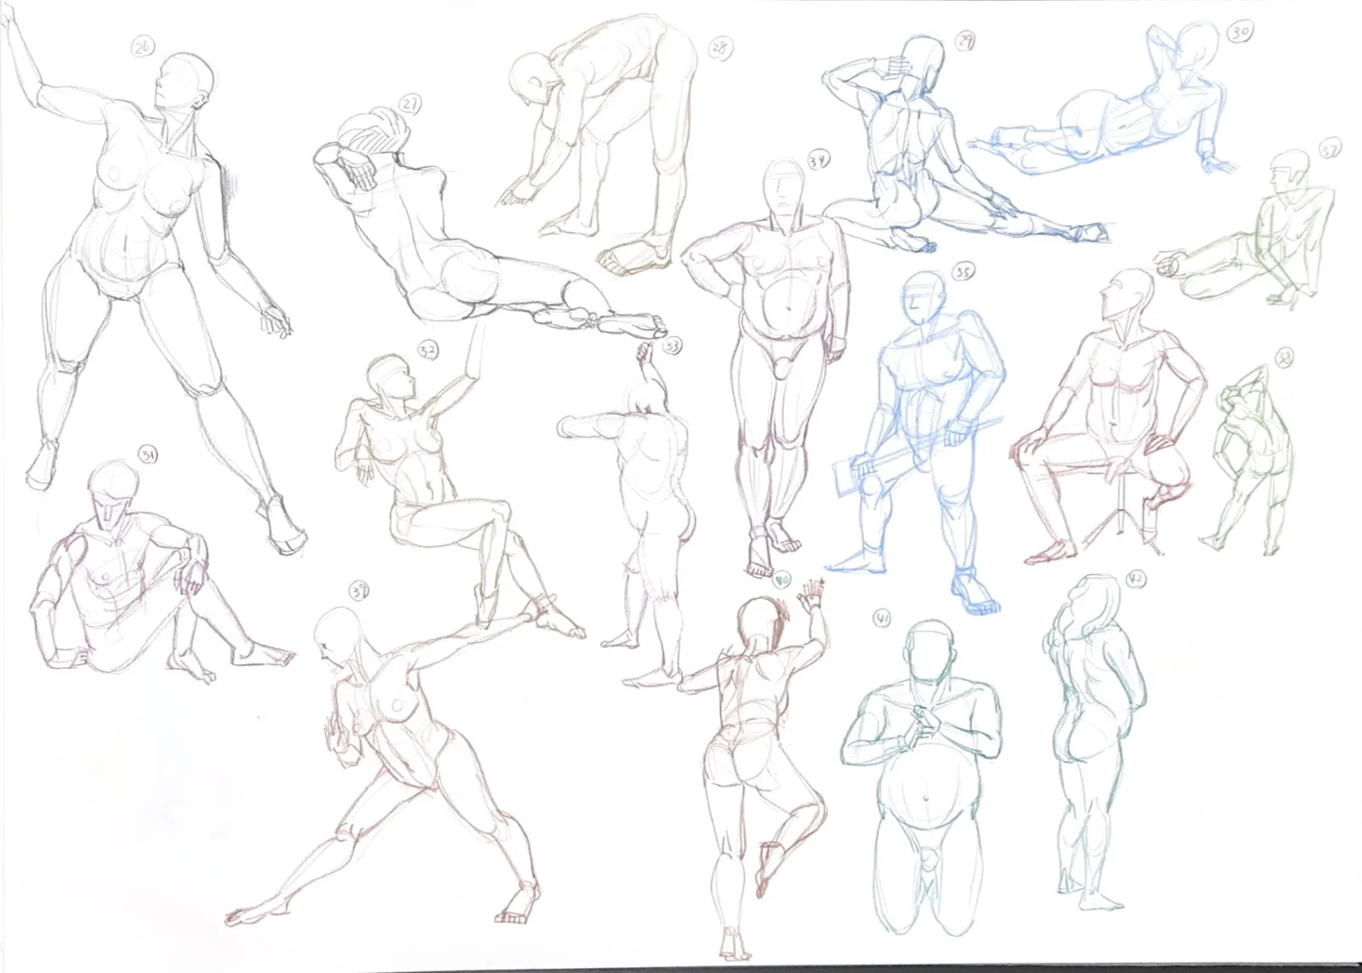This screenshot has height=973, width=1362.
Task: Click the circled number 42 label
Action: point(1135,580)
